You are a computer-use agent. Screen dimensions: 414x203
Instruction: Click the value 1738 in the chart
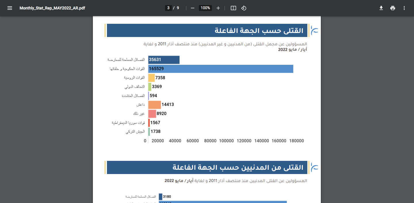click(156, 132)
